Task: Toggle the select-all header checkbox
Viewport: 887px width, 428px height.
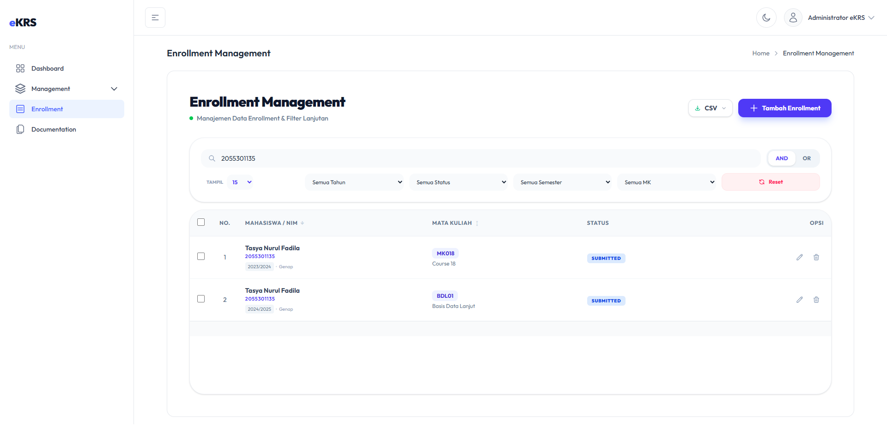Action: 201,222
